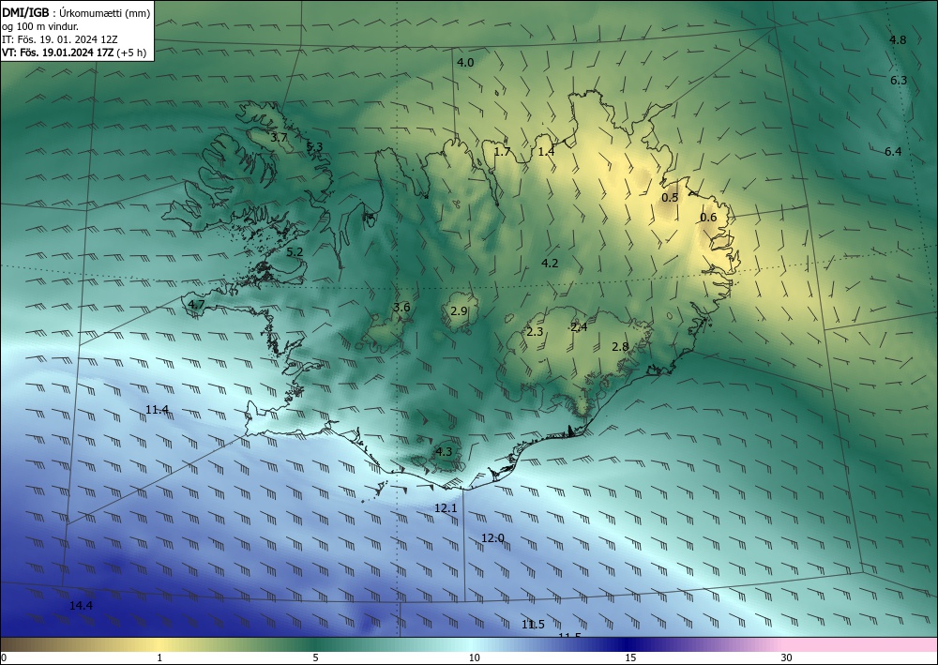The image size is (938, 665).
Task: Click the 3.7 value in the Westfjords
Action: (279, 138)
